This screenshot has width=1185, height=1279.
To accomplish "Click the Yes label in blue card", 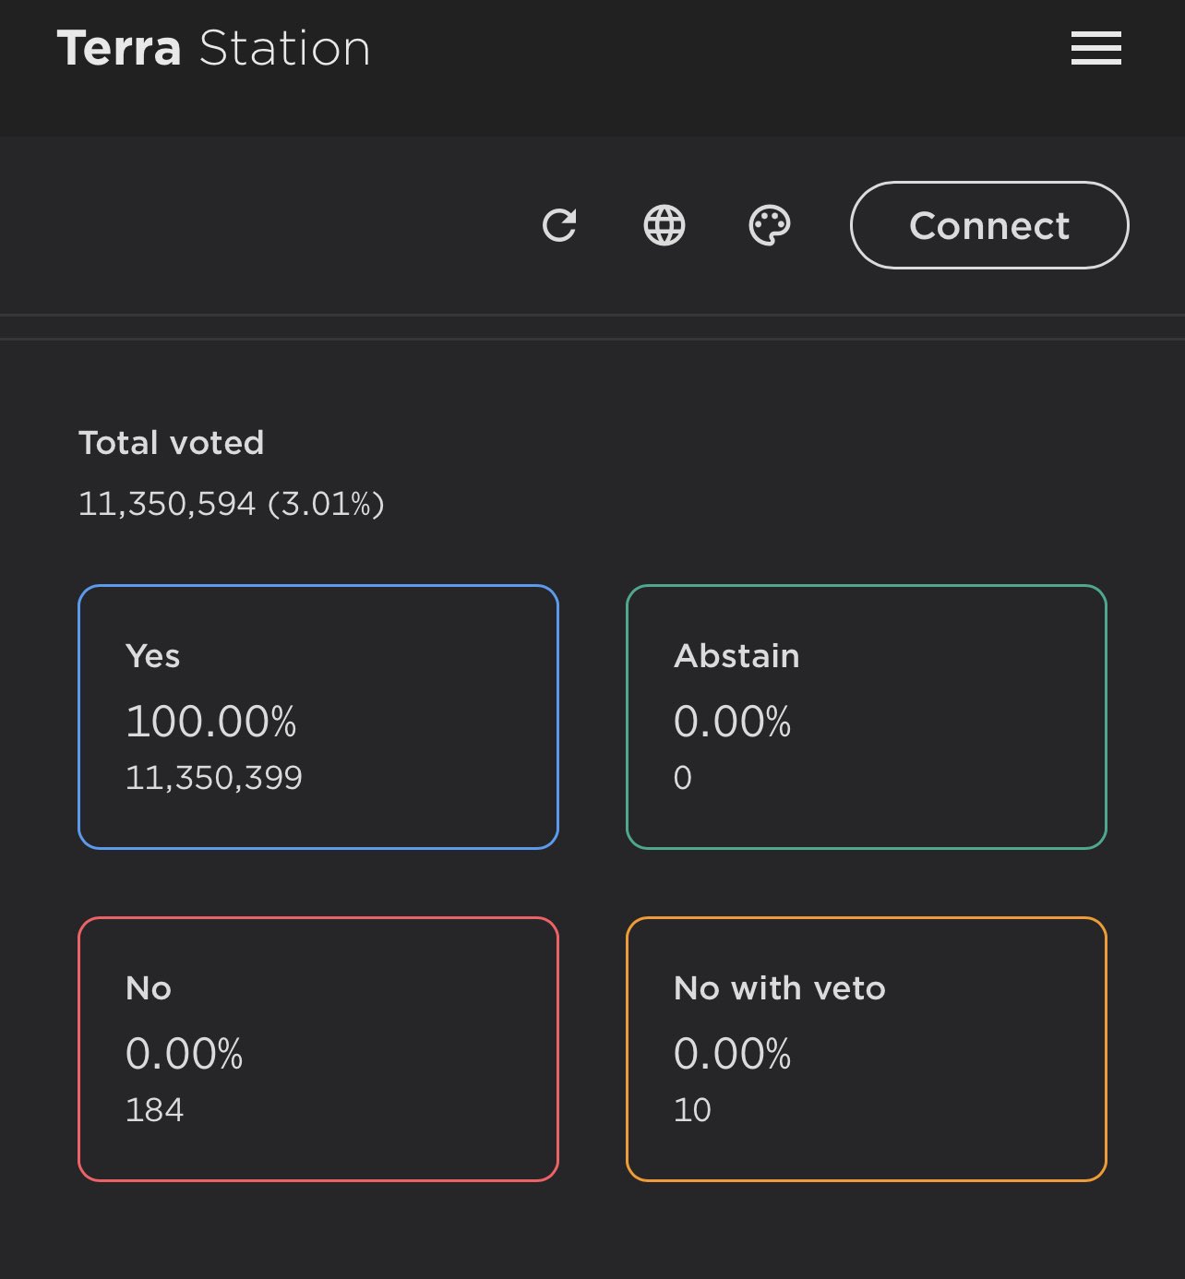I will pyautogui.click(x=152, y=656).
